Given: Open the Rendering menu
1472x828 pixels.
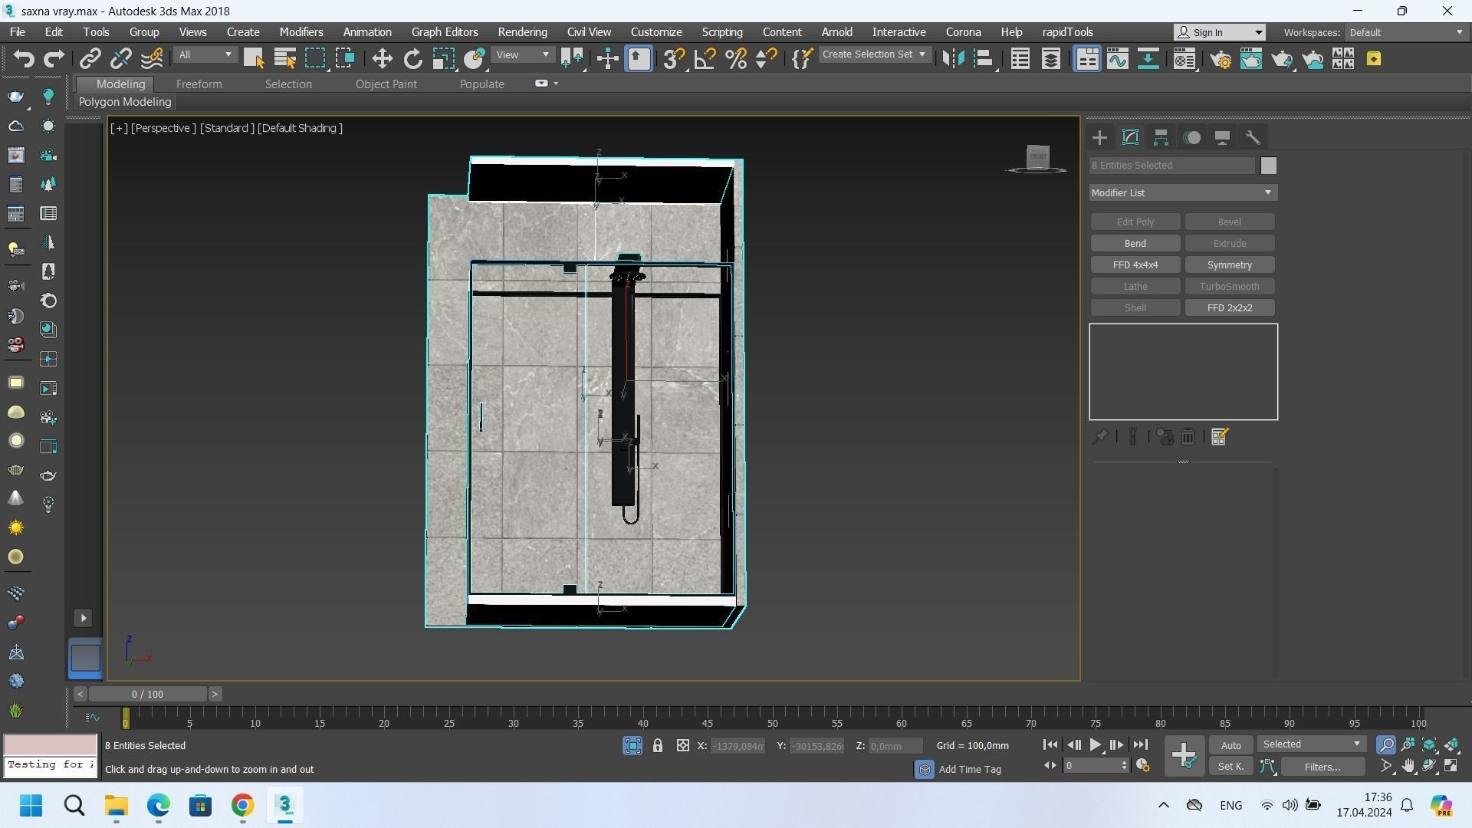Looking at the screenshot, I should tap(522, 32).
